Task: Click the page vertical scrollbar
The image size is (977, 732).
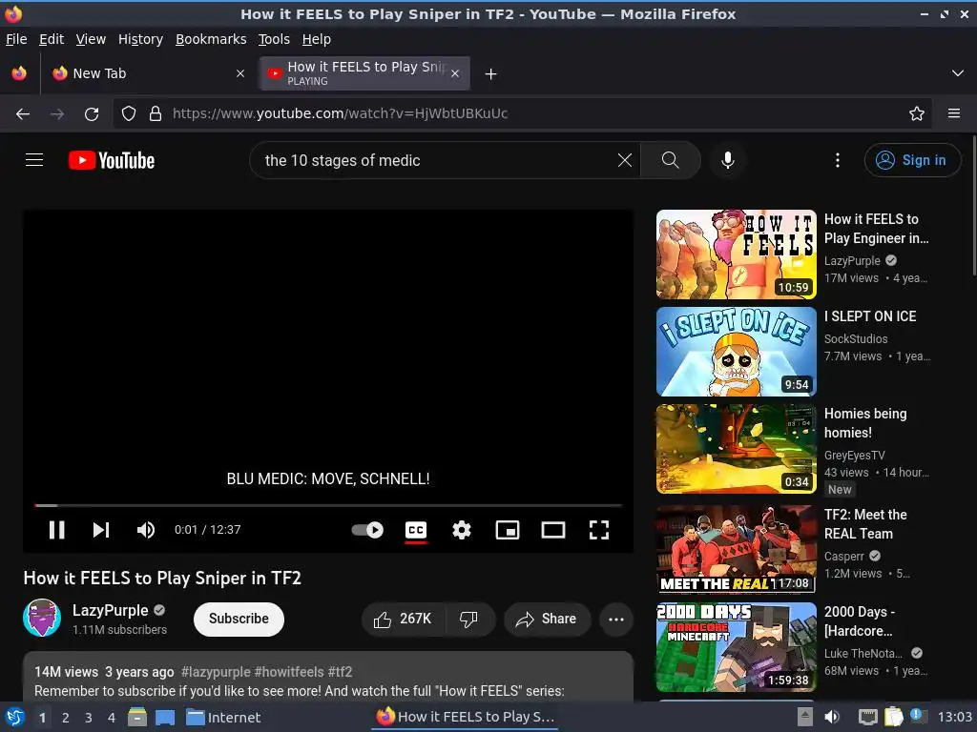Action: click(972, 206)
